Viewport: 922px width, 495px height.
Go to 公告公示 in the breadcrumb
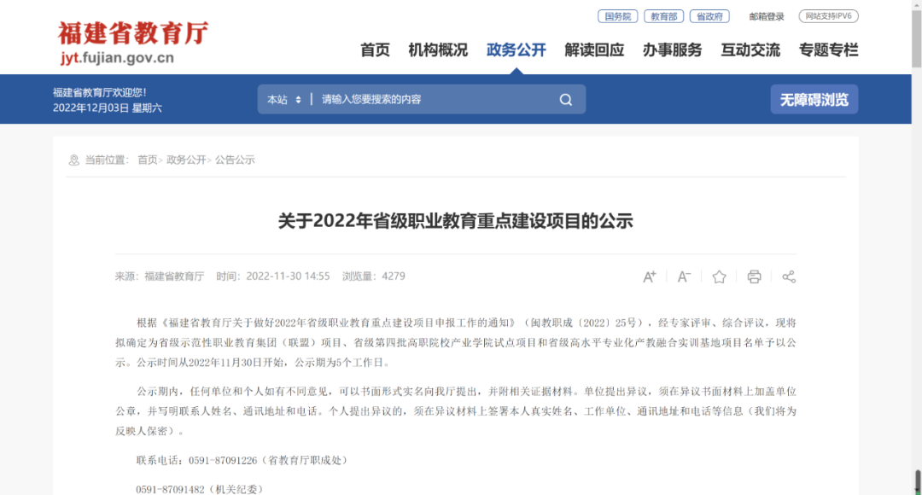[x=236, y=160]
